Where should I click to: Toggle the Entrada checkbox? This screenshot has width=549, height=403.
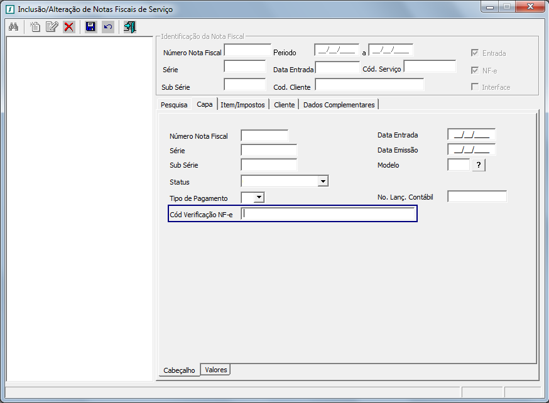(x=475, y=53)
